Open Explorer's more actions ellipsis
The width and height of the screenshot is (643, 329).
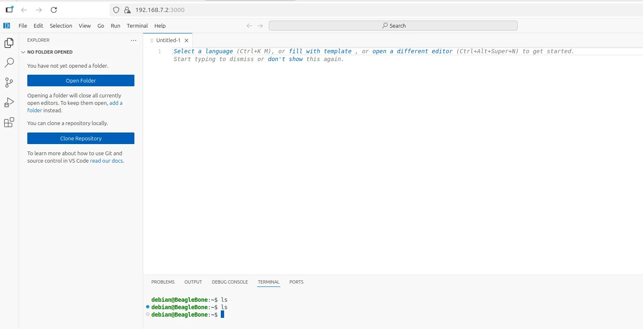point(133,40)
